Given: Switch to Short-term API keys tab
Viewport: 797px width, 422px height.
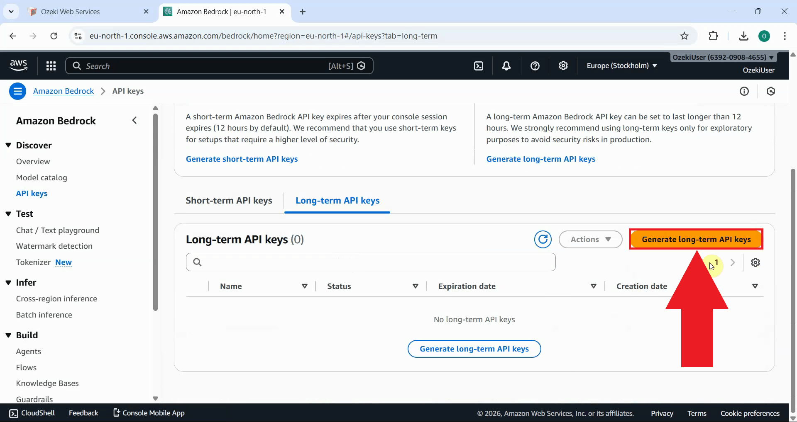Looking at the screenshot, I should tap(229, 201).
